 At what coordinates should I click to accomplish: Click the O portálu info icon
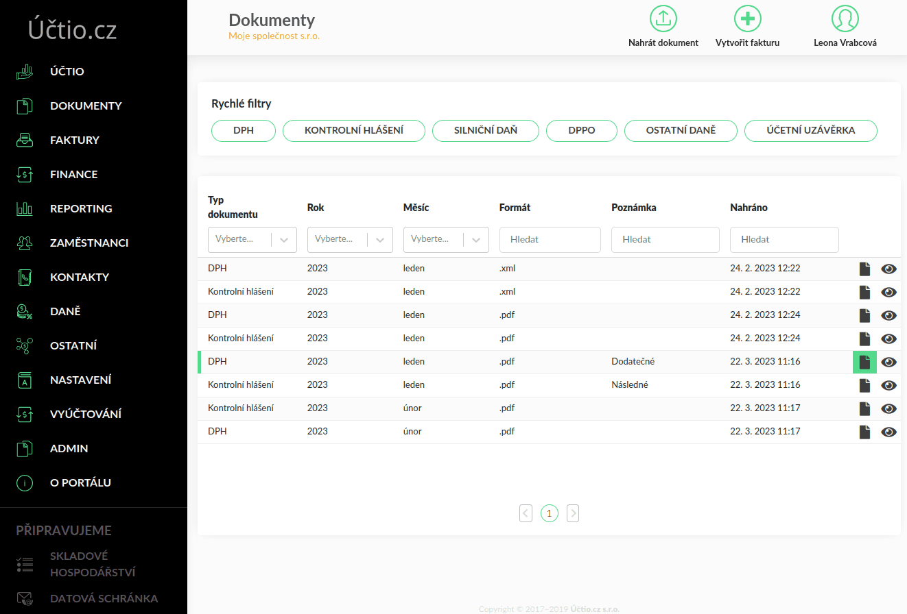[x=25, y=482]
